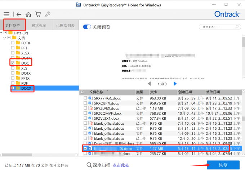Select the highlighted 1.27 MB file row
Image resolution: width=245 pixels, height=173 pixels.
(x=161, y=148)
